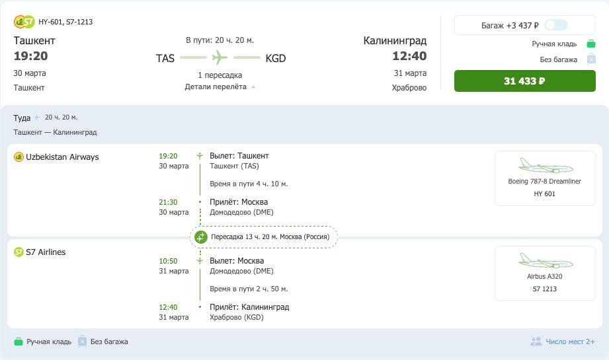The height and width of the screenshot is (360, 609).
Task: Click the Airbus A320 aircraft thumbnail
Action: click(544, 261)
